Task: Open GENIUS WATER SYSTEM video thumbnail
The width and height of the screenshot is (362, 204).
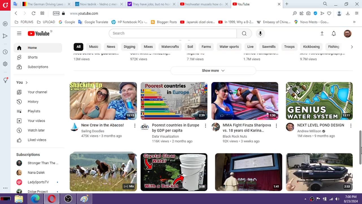Action: pos(319,101)
